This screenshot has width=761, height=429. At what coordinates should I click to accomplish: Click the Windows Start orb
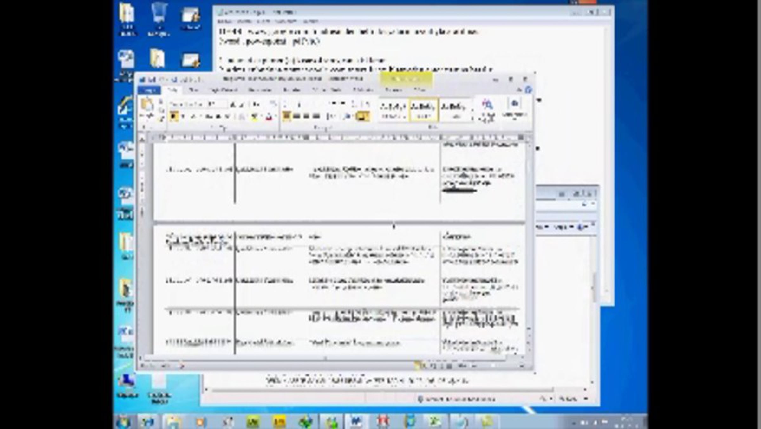(123, 422)
